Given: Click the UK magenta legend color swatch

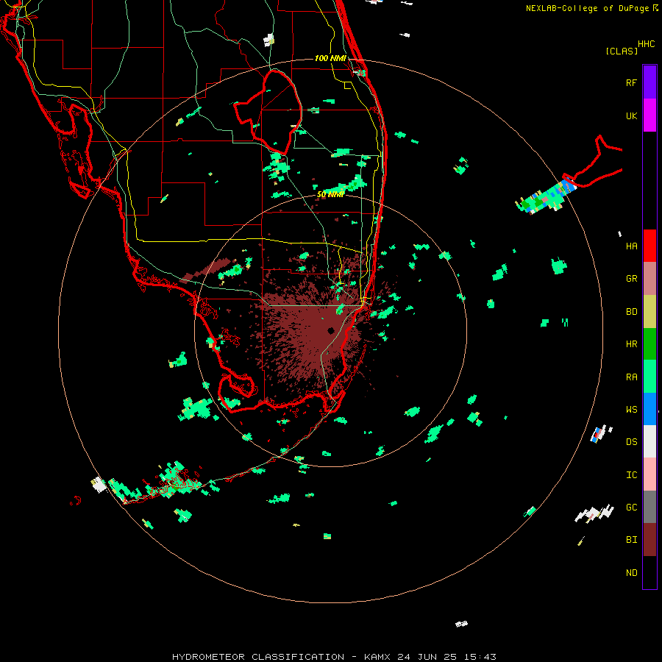Looking at the screenshot, I should (x=649, y=115).
